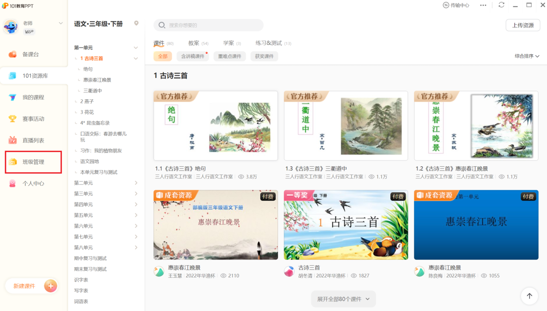Expand 第三单元 chevron
The width and height of the screenshot is (547, 311).
tap(136, 194)
